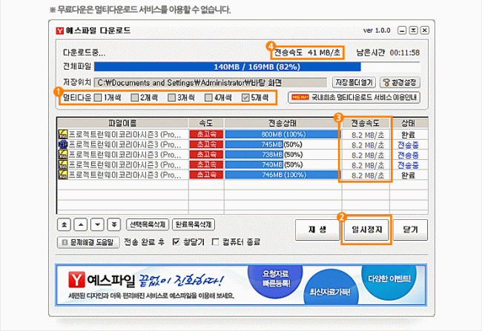Click 완료목록삭제 to clear completed entries

(x=194, y=224)
